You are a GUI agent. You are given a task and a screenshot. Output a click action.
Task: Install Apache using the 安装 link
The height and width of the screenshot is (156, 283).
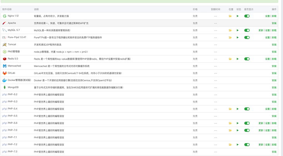click(x=274, y=23)
